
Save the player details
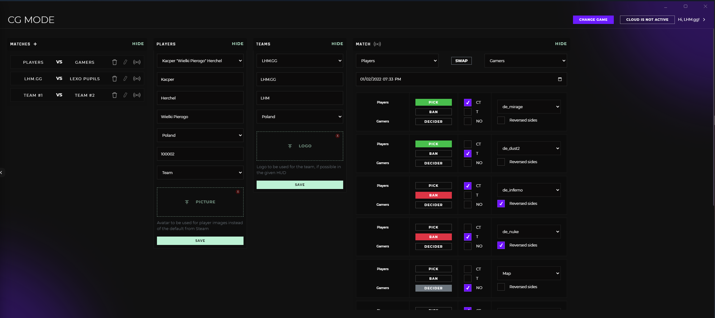coord(200,241)
